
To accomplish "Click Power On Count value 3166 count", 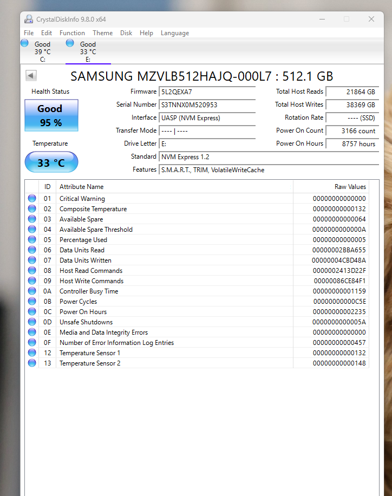I will (x=352, y=130).
